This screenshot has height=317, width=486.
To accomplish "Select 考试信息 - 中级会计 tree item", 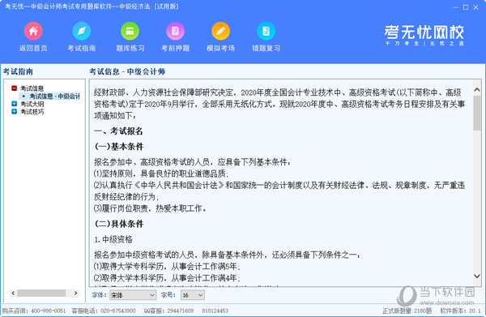I will tap(54, 96).
